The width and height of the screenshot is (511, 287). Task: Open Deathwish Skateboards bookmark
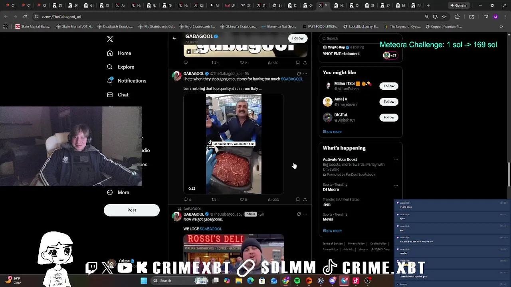(x=114, y=27)
